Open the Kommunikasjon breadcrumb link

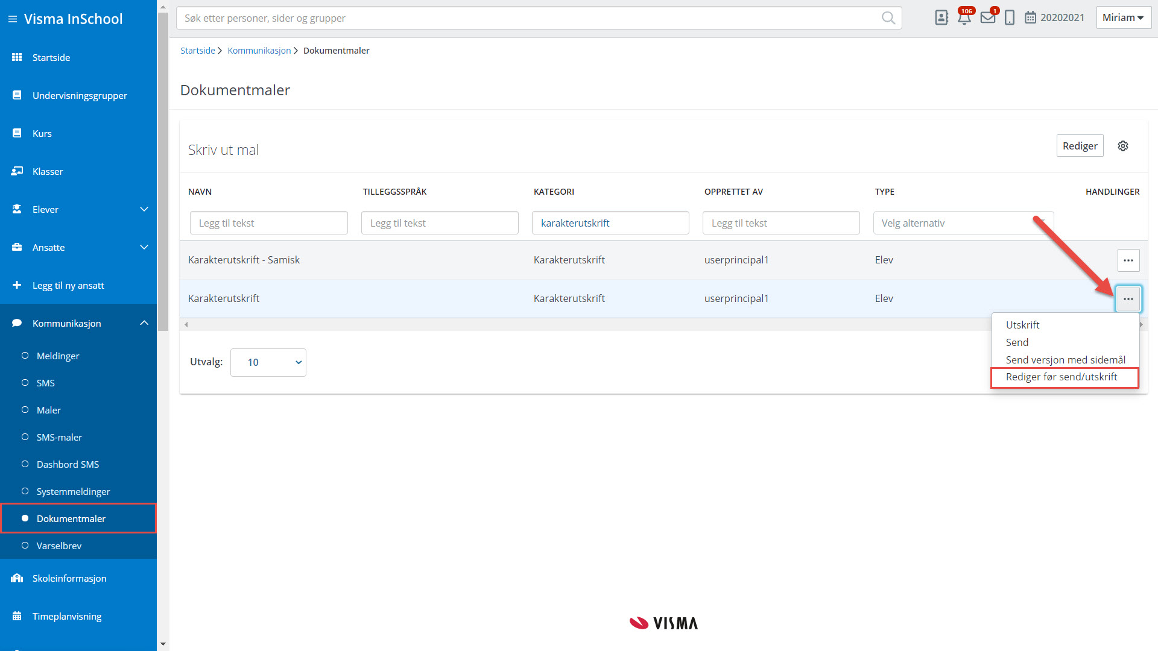(x=259, y=51)
